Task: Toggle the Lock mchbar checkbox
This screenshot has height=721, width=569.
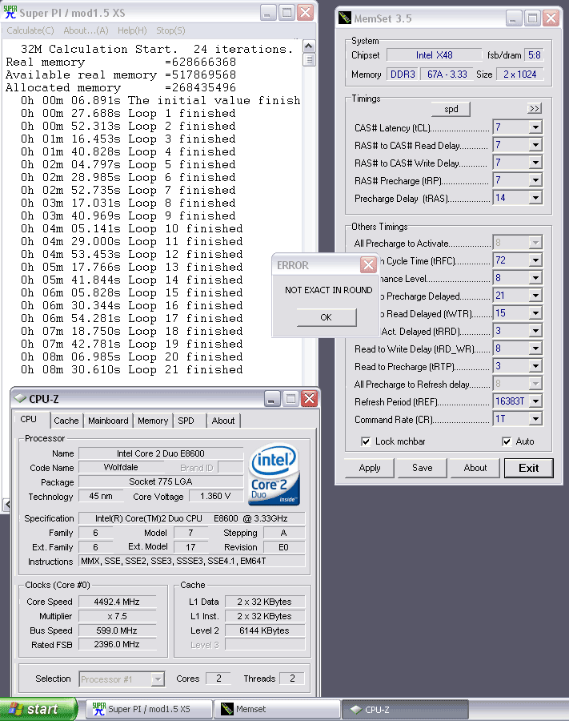Action: click(x=366, y=441)
